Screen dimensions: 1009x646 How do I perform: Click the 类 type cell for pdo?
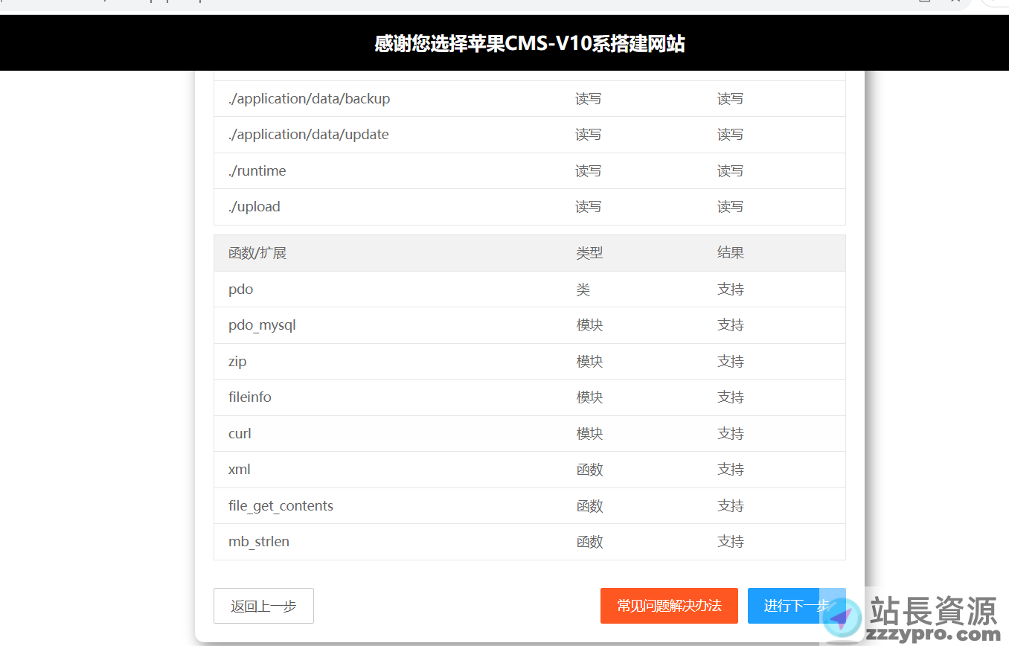(x=583, y=290)
